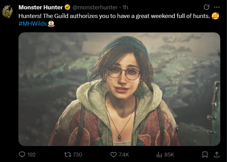
Task: Click the 85K views count
Action: click(x=169, y=154)
